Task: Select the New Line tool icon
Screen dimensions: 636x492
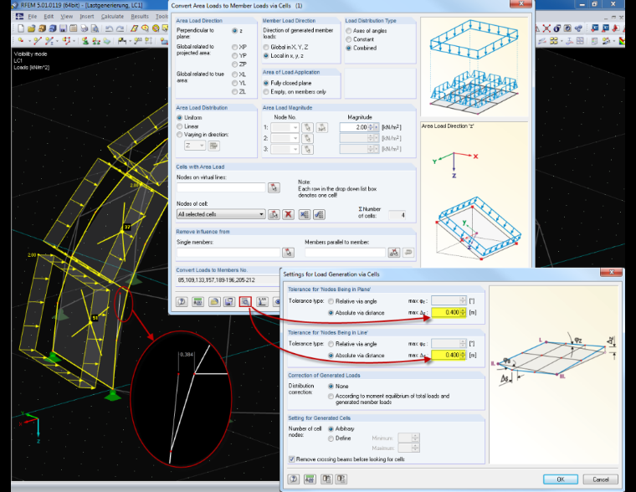Action: pyautogui.click(x=38, y=40)
